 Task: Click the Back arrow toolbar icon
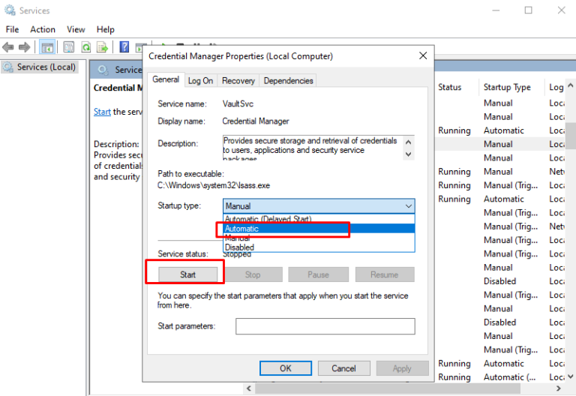pyautogui.click(x=7, y=47)
